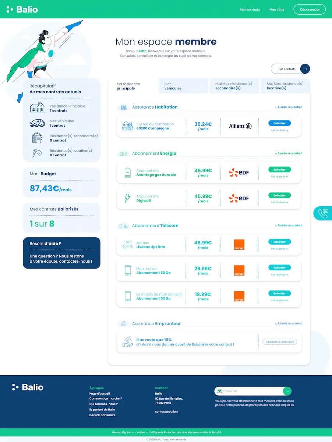Click the Livebox router icon
The height and width of the screenshot is (442, 332).
(x=127, y=245)
